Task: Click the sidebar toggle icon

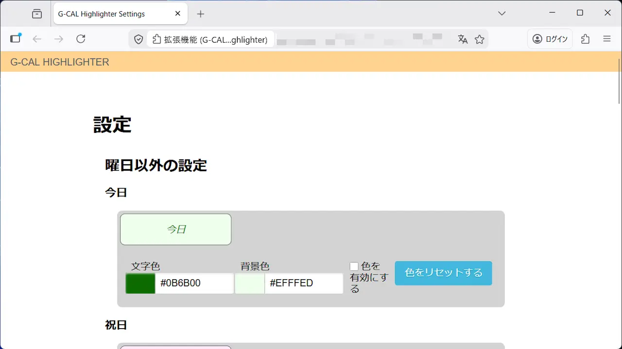Action: coord(16,39)
